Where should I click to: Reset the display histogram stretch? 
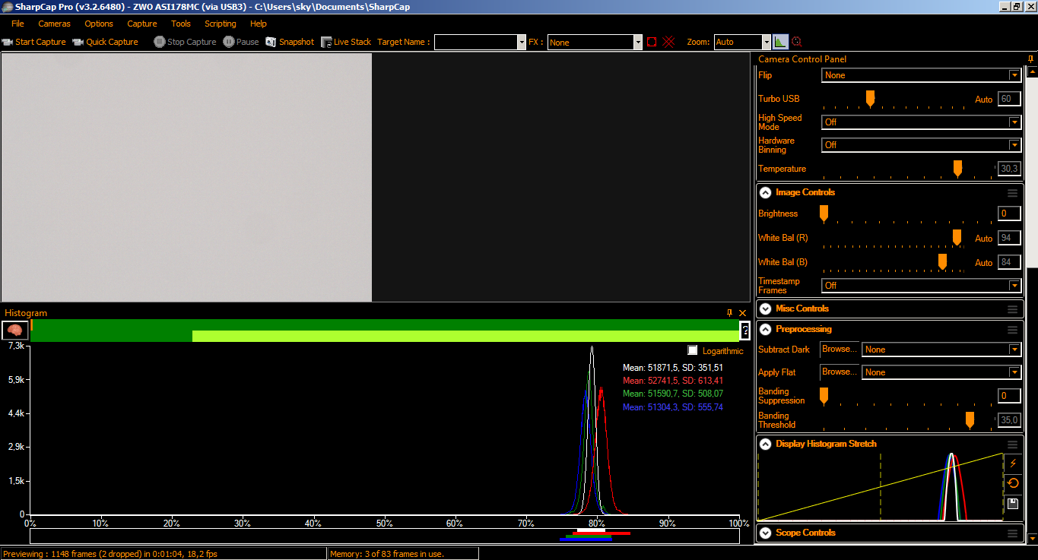(x=1013, y=483)
